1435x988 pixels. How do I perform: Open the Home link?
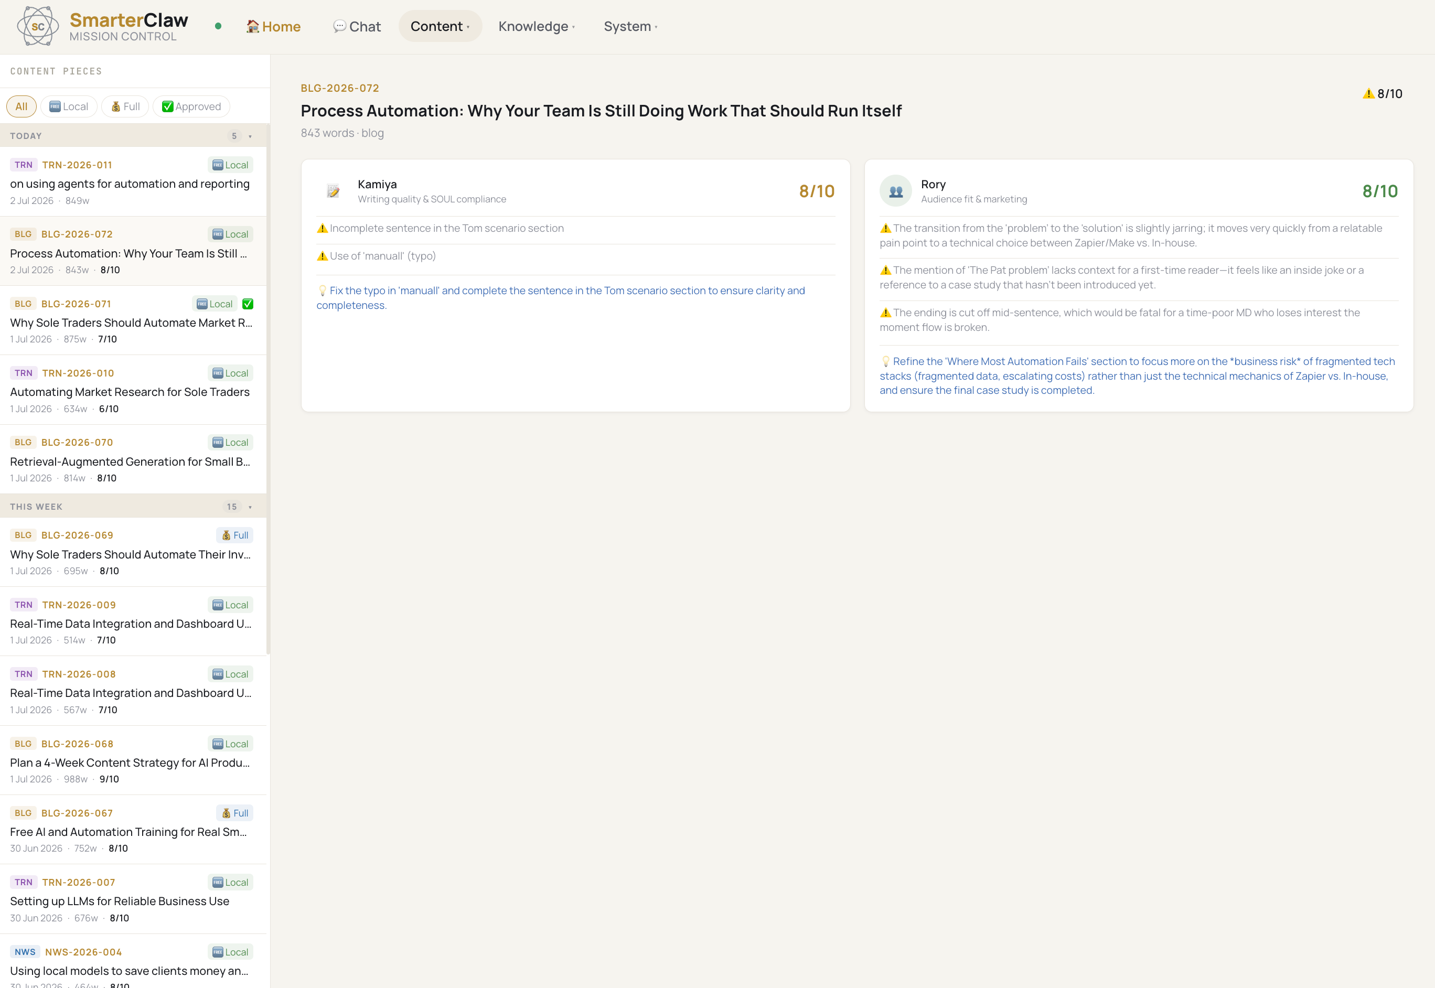tap(273, 26)
